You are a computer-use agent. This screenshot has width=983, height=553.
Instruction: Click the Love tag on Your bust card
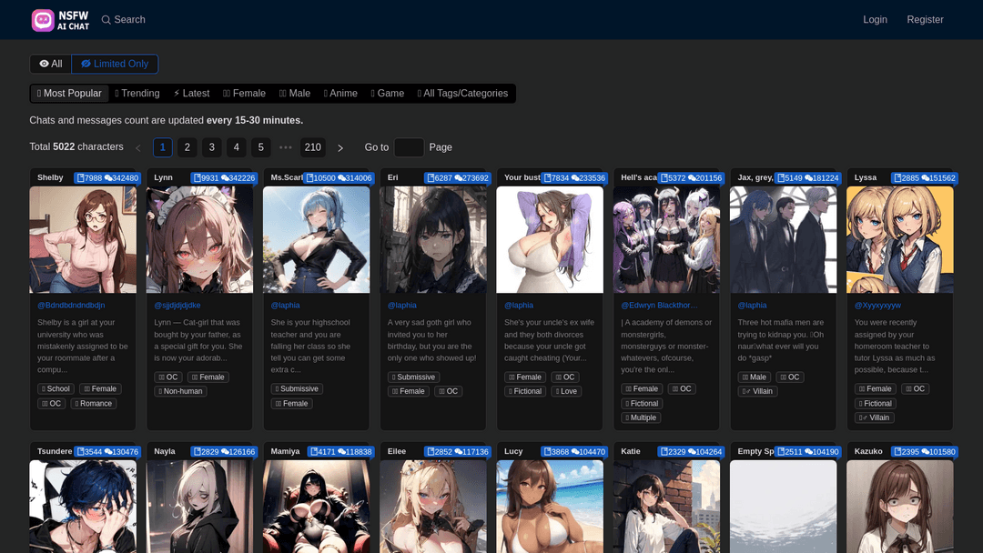click(566, 391)
